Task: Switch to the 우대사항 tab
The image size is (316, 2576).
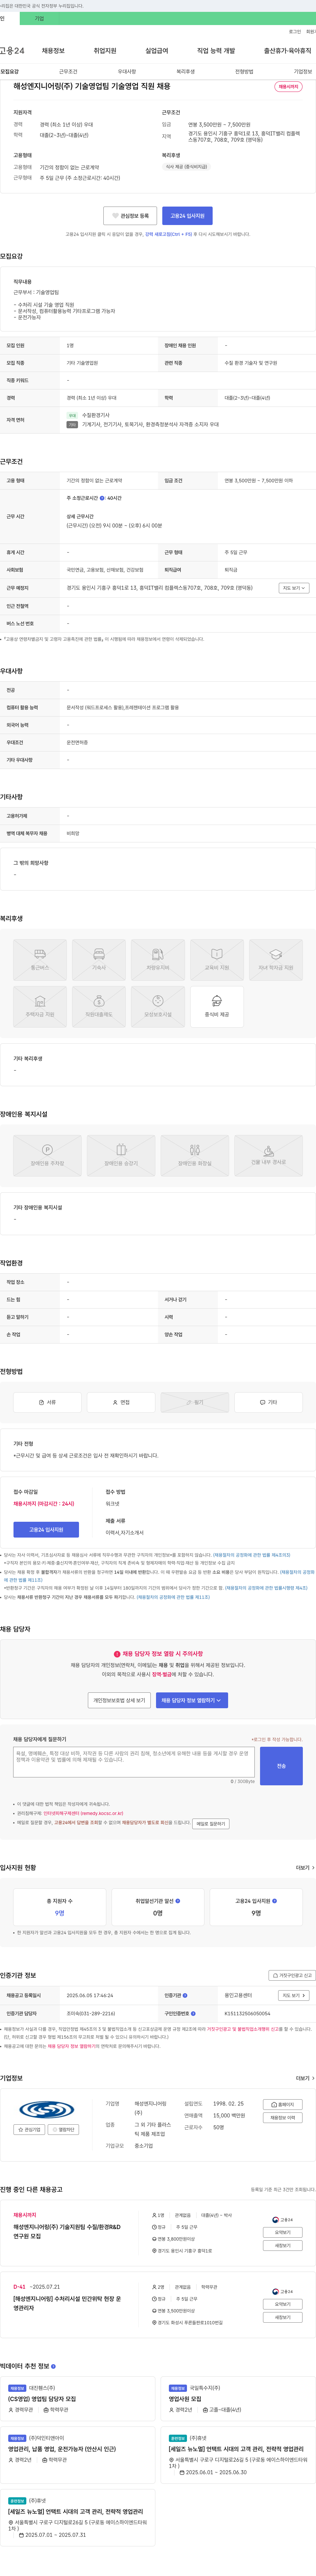Action: tap(127, 72)
